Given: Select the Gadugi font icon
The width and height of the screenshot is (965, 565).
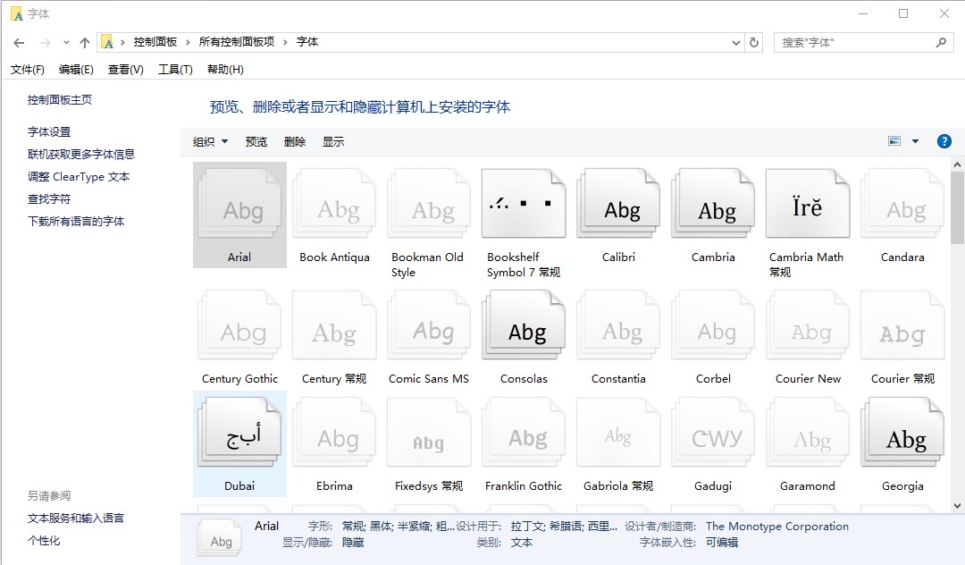Looking at the screenshot, I should (x=713, y=433).
